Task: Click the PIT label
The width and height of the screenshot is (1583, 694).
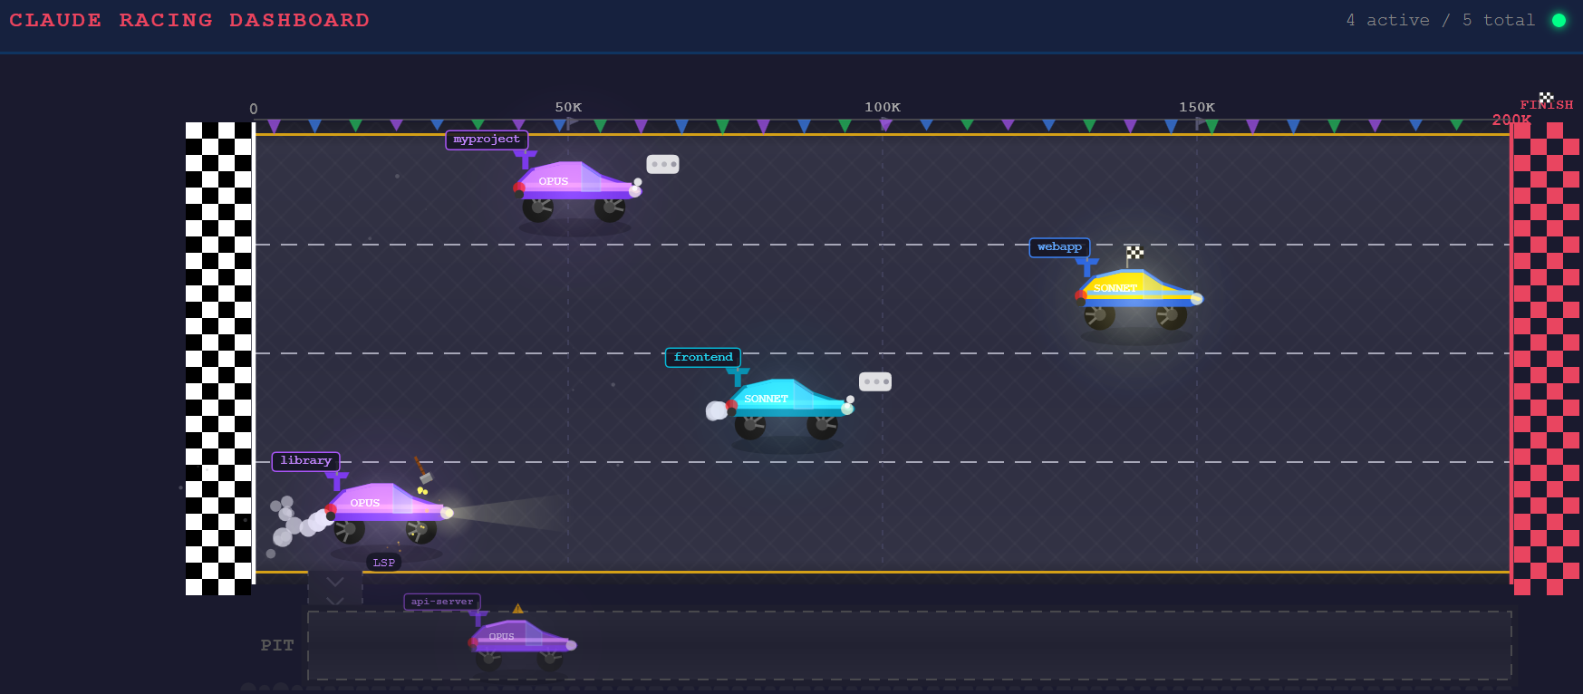Action: click(x=277, y=645)
